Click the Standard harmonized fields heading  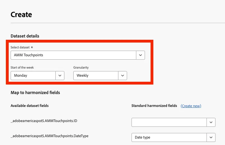(154, 106)
